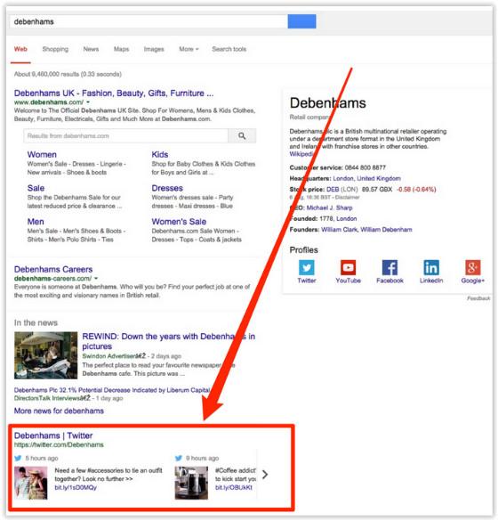This screenshot has width=498, height=521.
Task: Open bit.ly/OBUkKt tweet link
Action: [234, 487]
